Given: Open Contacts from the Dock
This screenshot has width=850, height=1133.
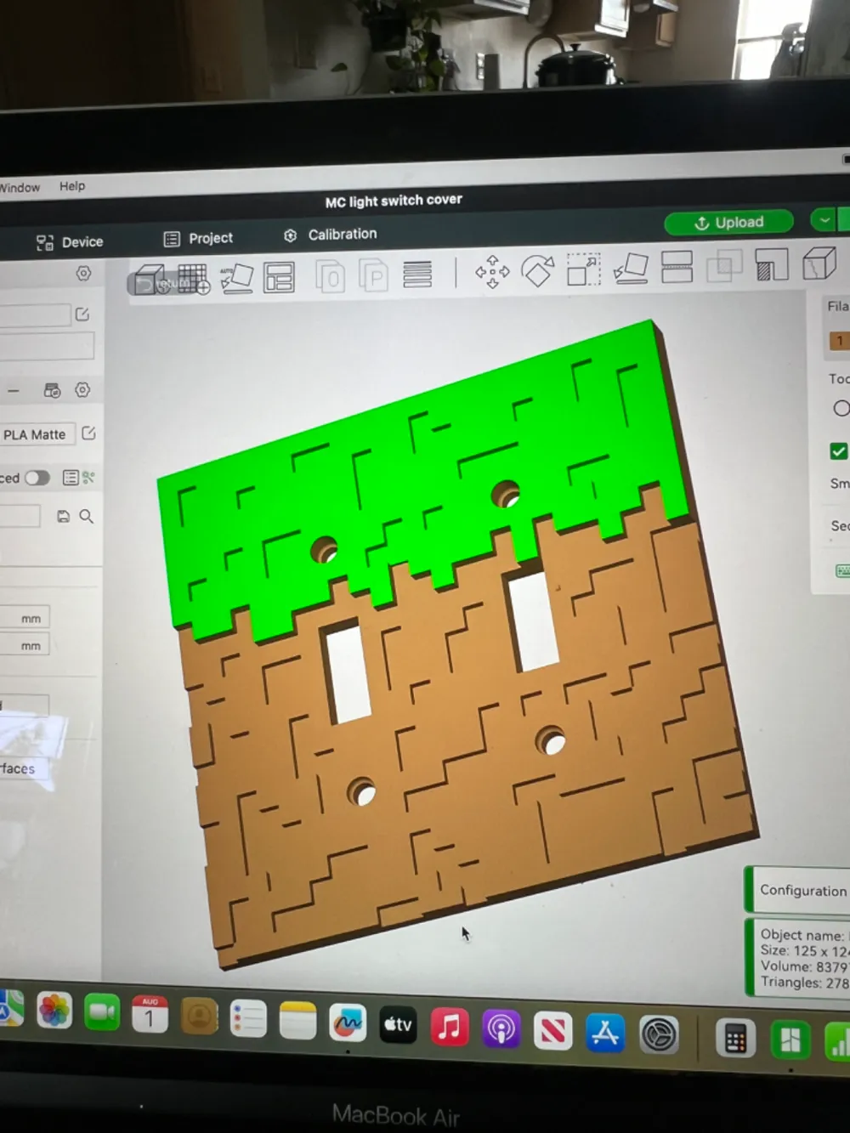Looking at the screenshot, I should click(199, 1017).
